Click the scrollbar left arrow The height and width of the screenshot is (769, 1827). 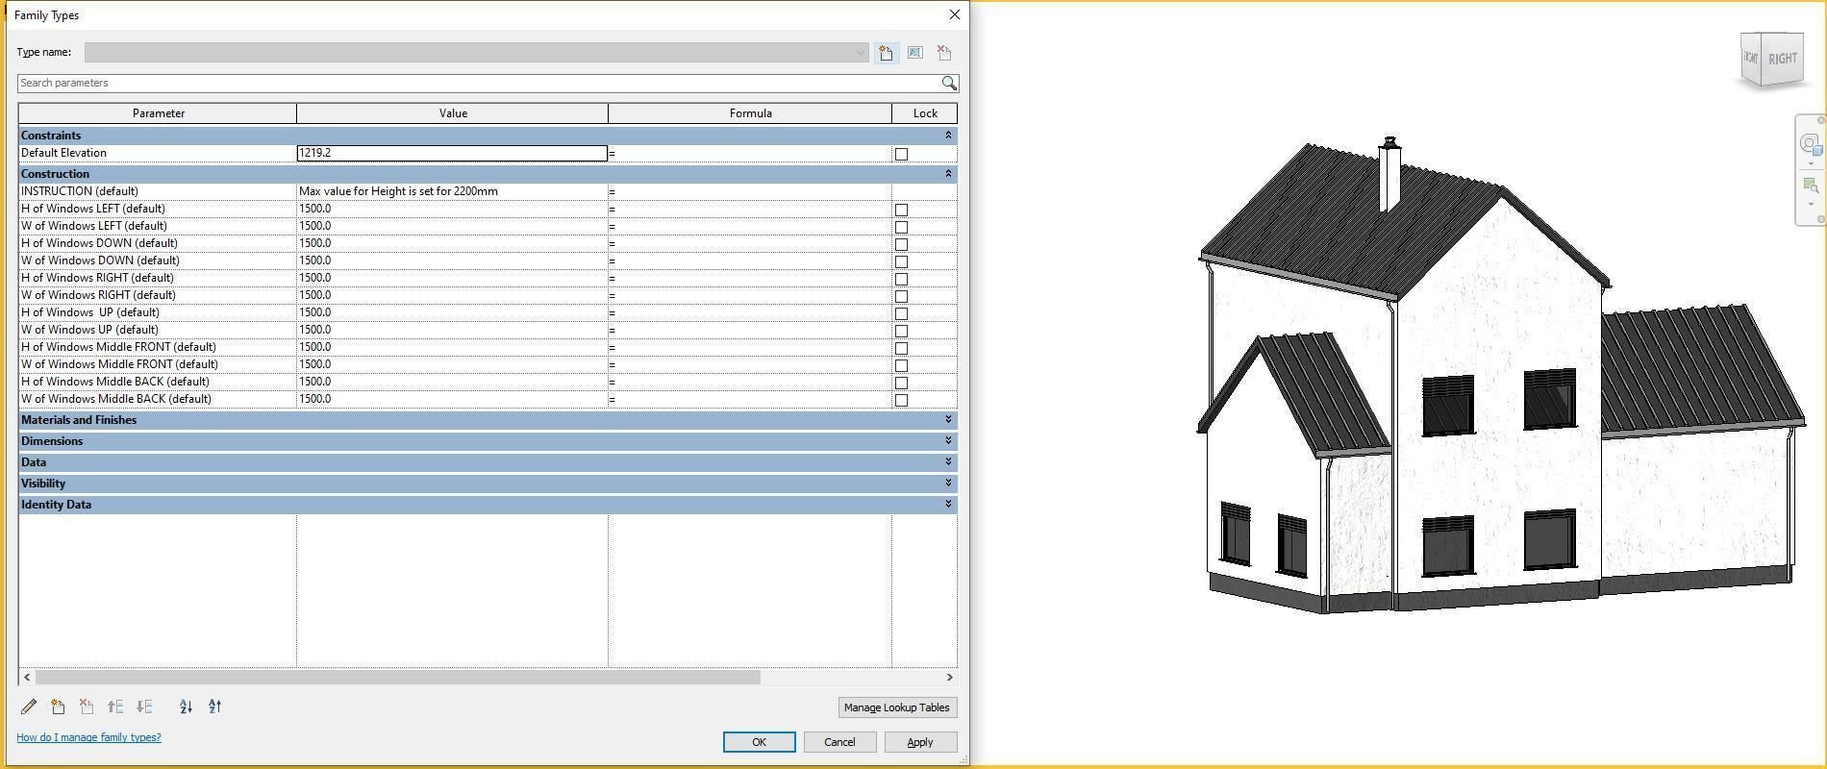pyautogui.click(x=27, y=678)
